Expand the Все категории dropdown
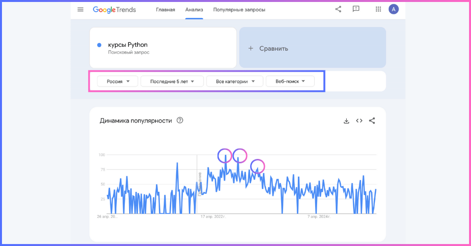 [x=235, y=81]
